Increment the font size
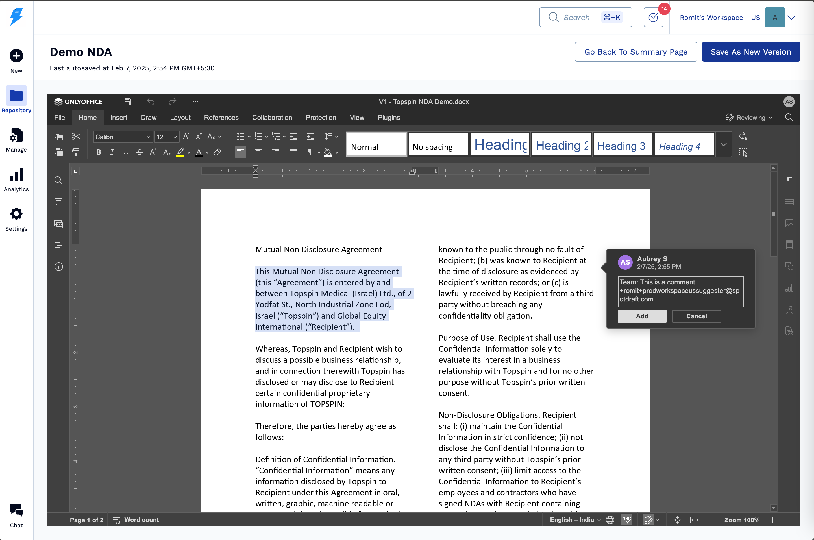Screen dimensions: 814x540 point(186,136)
